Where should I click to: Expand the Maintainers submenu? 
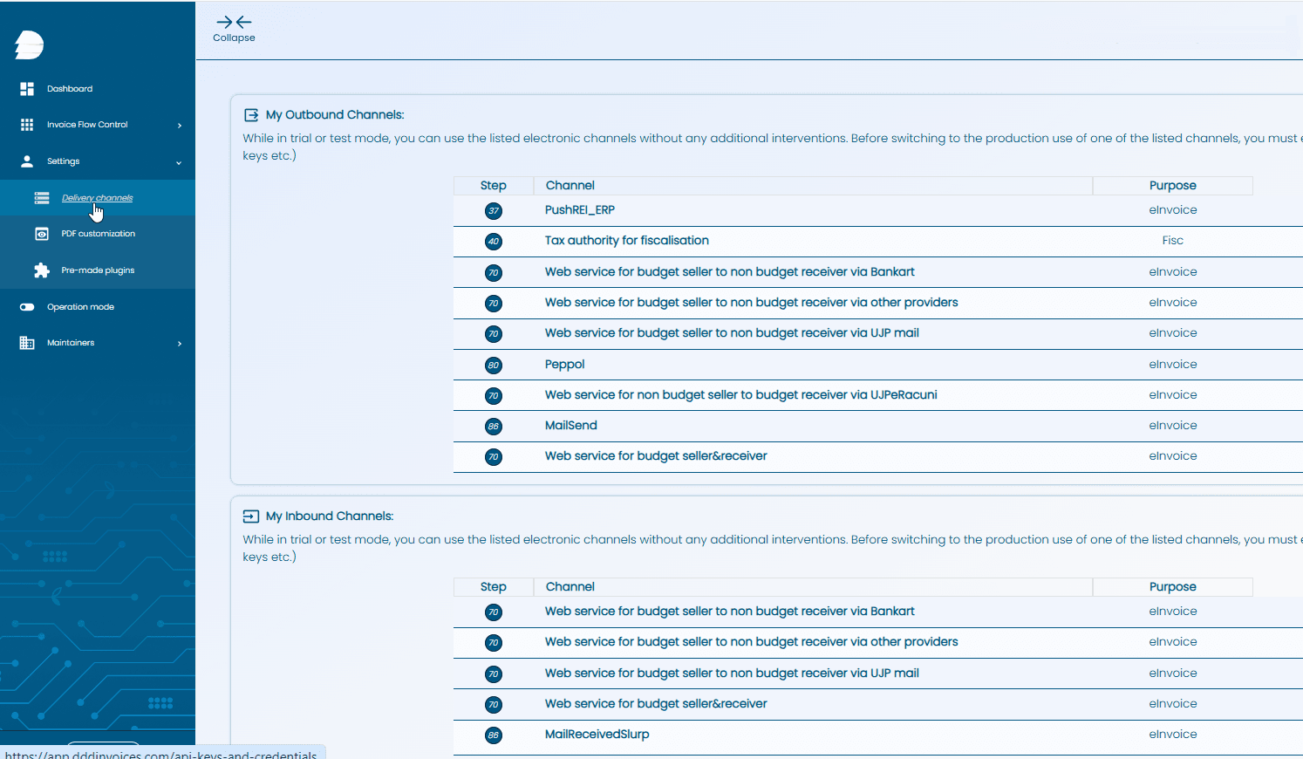click(181, 342)
